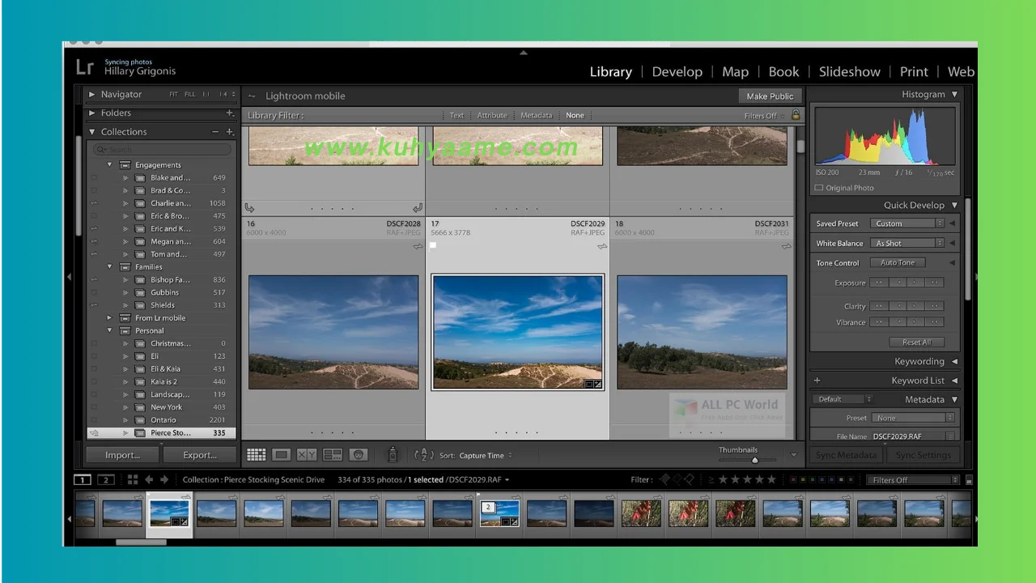1036x583 pixels.
Task: Open People face view in the toolbar
Action: pyautogui.click(x=359, y=455)
